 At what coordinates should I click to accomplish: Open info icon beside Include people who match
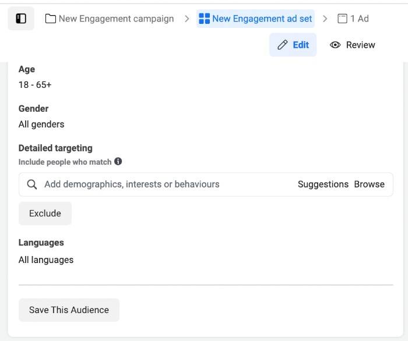click(118, 162)
